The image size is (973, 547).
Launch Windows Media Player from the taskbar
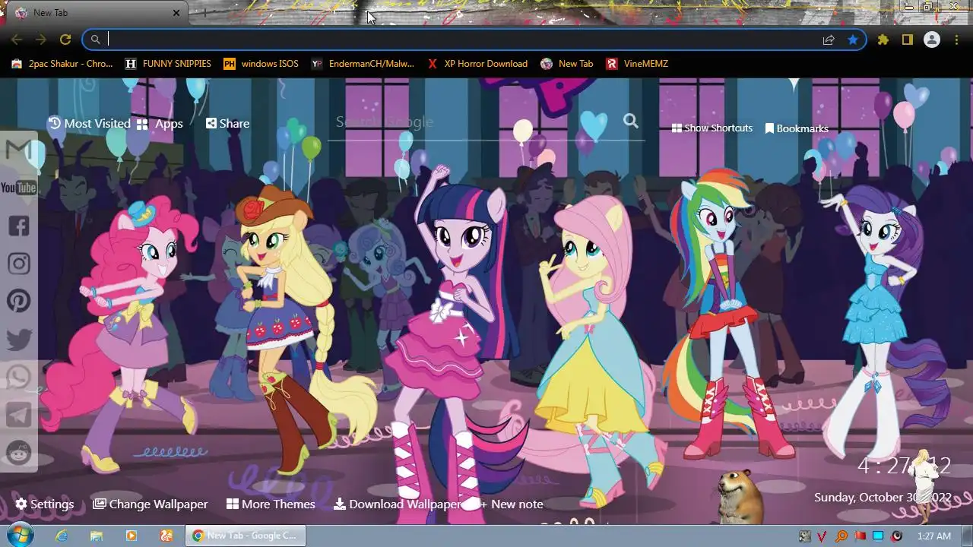click(x=132, y=536)
